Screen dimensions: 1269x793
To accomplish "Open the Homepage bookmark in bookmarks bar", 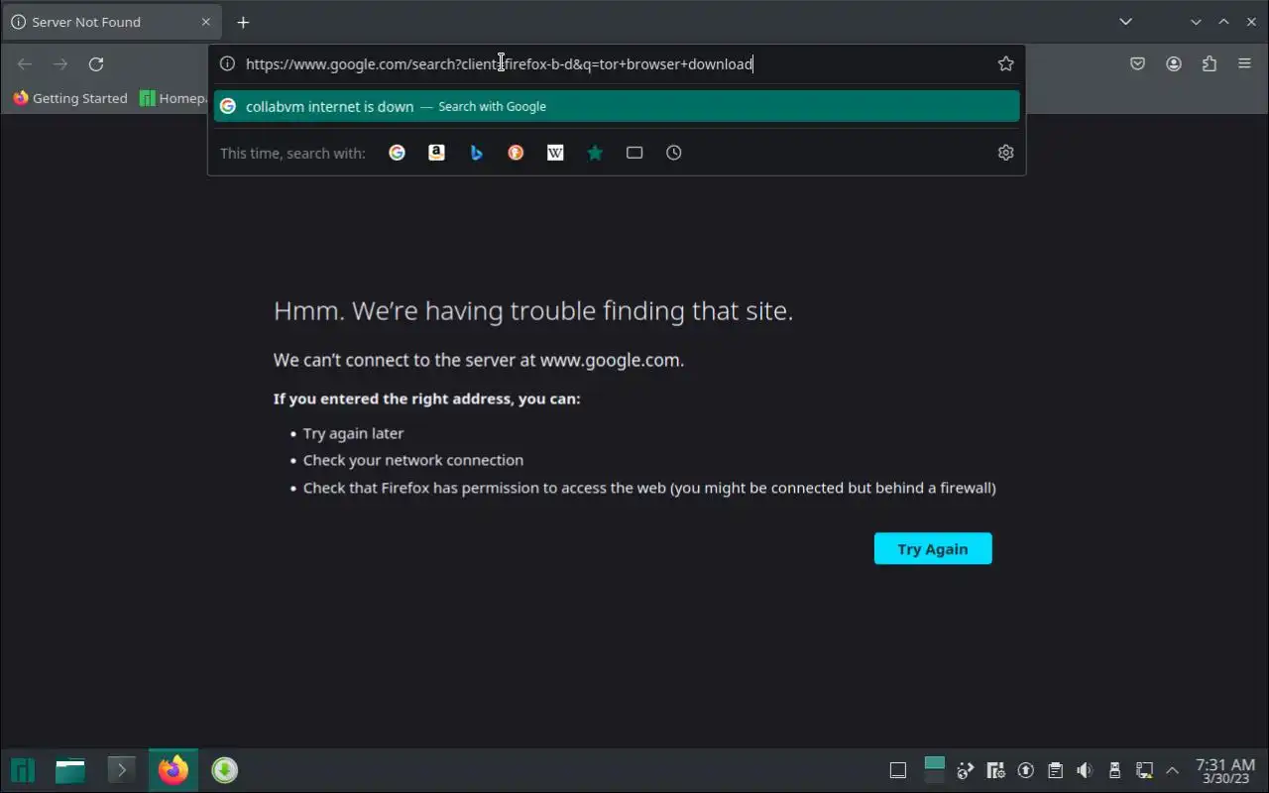I will pyautogui.click(x=173, y=98).
